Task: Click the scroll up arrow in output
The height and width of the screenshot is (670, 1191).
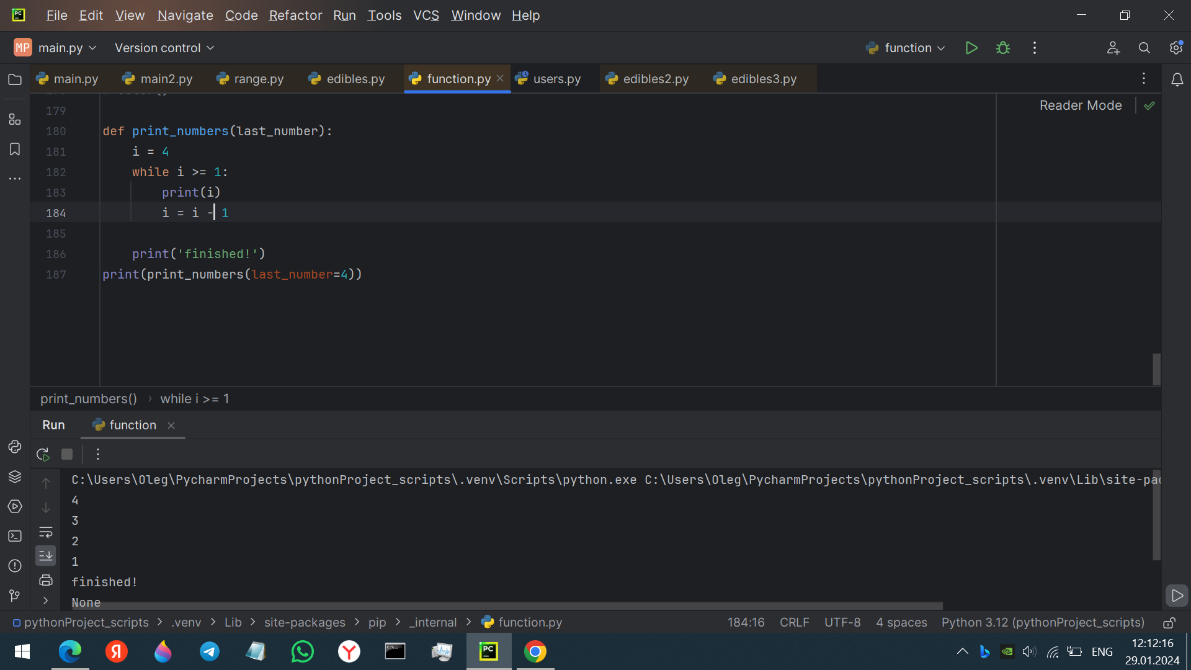Action: [47, 482]
